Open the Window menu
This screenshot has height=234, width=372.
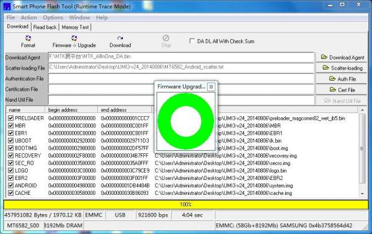(79, 17)
